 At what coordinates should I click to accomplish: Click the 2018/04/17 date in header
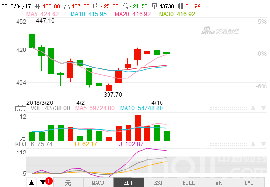[16, 6]
